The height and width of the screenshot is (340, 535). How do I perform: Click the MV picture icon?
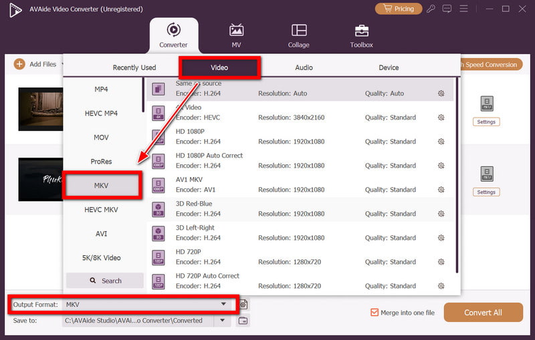(236, 31)
